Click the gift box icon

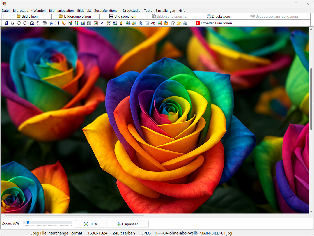(x=166, y=23)
